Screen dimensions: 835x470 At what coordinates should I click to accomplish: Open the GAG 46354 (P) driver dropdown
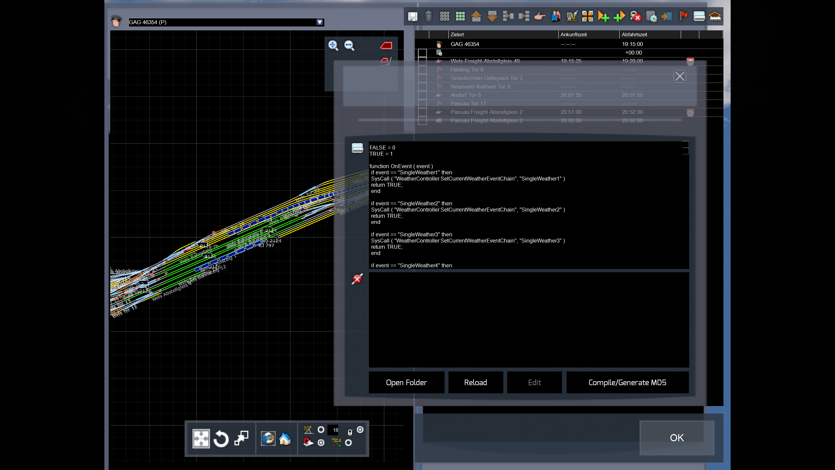coord(320,22)
